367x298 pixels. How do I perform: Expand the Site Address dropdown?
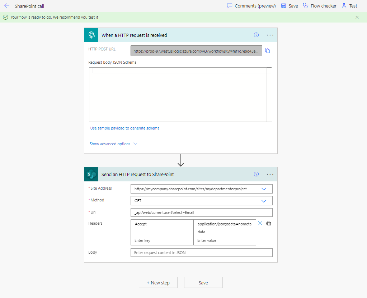tap(264, 189)
